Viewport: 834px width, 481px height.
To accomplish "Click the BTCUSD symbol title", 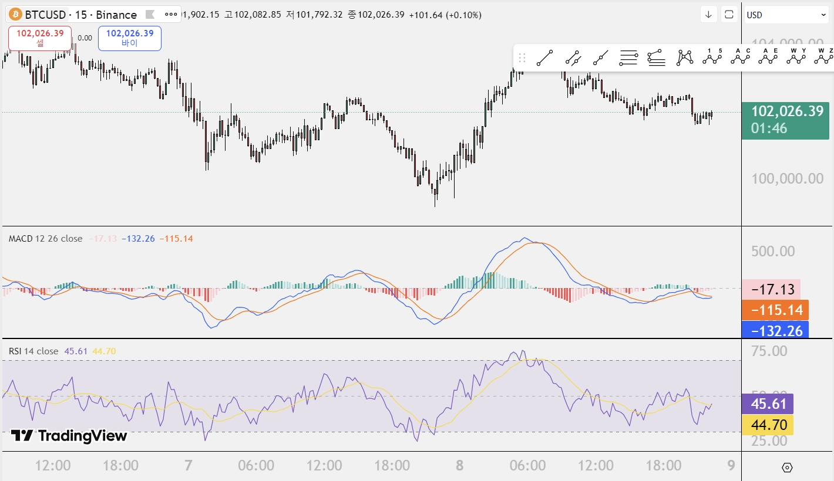I will tap(46, 15).
